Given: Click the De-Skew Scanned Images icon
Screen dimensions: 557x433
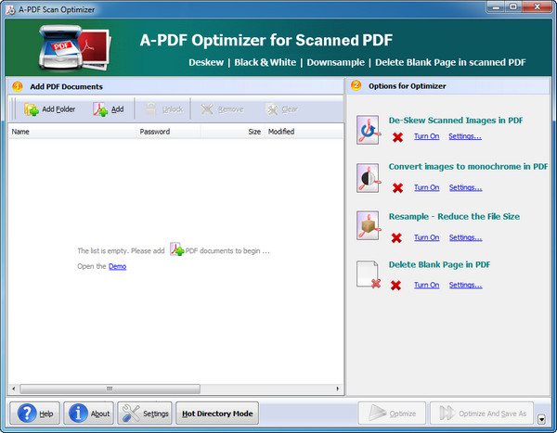Looking at the screenshot, I should click(368, 128).
